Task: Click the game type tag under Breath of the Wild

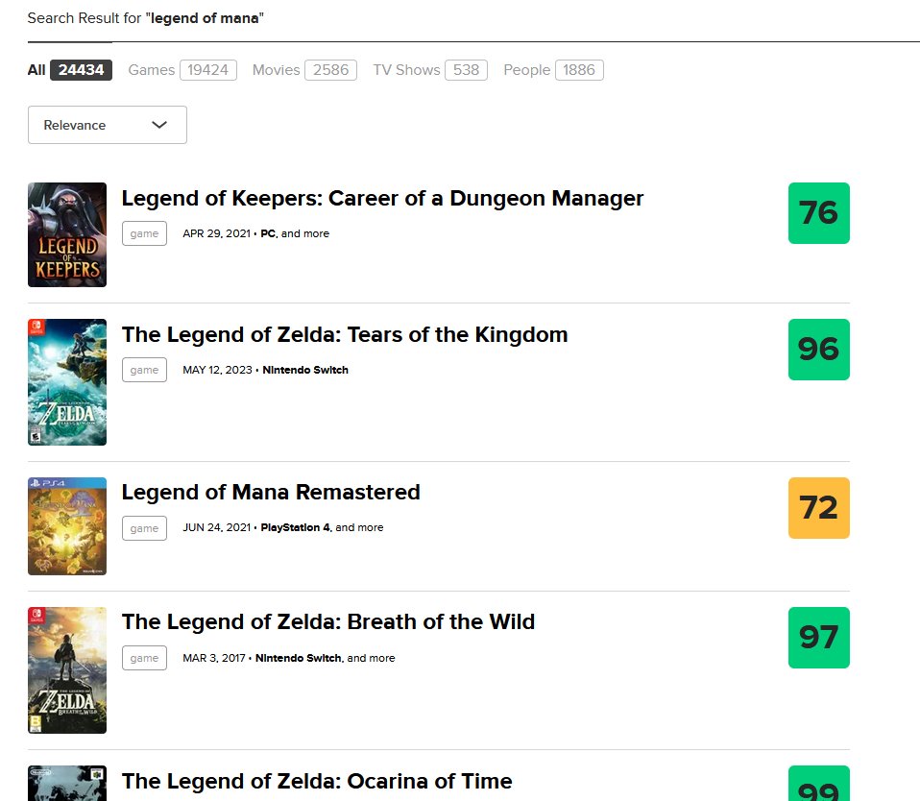Action: (x=144, y=658)
